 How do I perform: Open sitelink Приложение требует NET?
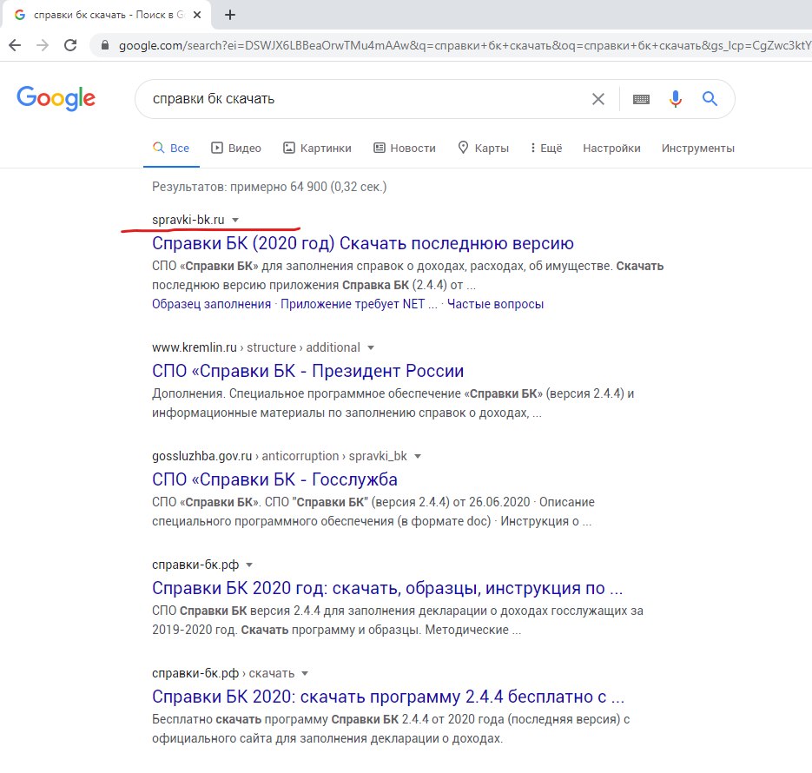(359, 304)
